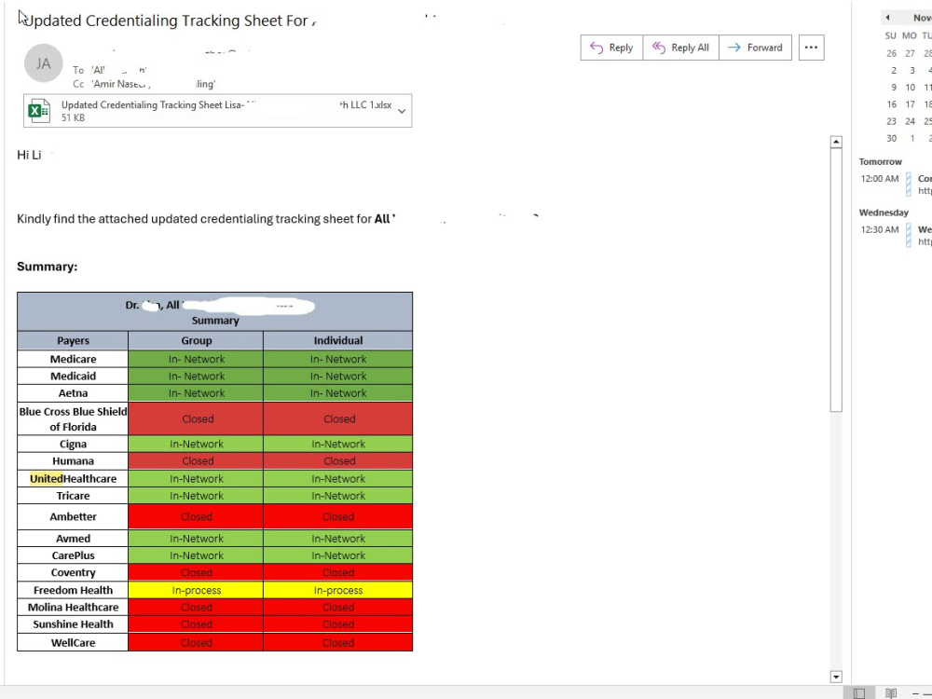Open the more actions ellipsis menu
Screen dimensions: 932x699
(x=812, y=48)
